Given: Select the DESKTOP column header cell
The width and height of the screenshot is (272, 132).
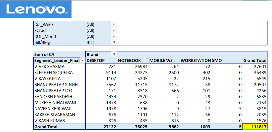Looking at the screenshot, I should [x=96, y=60].
